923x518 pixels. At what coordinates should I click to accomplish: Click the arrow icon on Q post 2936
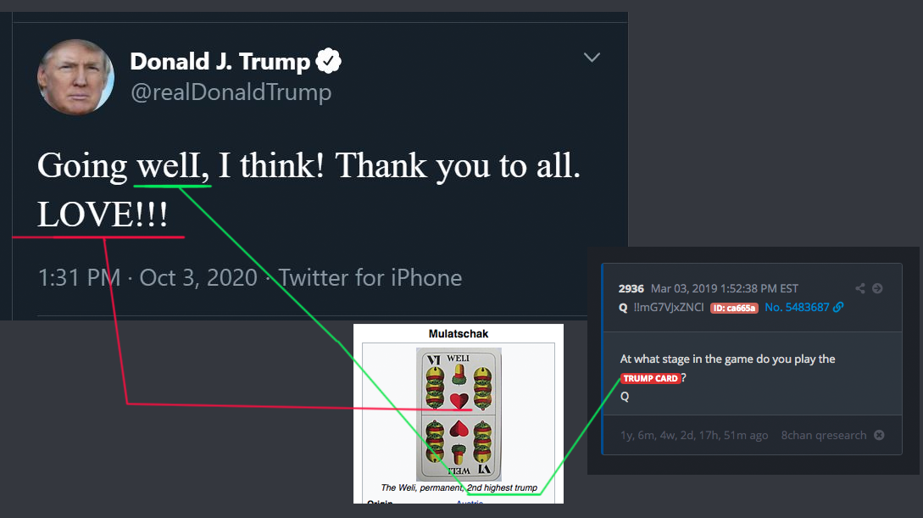[877, 288]
